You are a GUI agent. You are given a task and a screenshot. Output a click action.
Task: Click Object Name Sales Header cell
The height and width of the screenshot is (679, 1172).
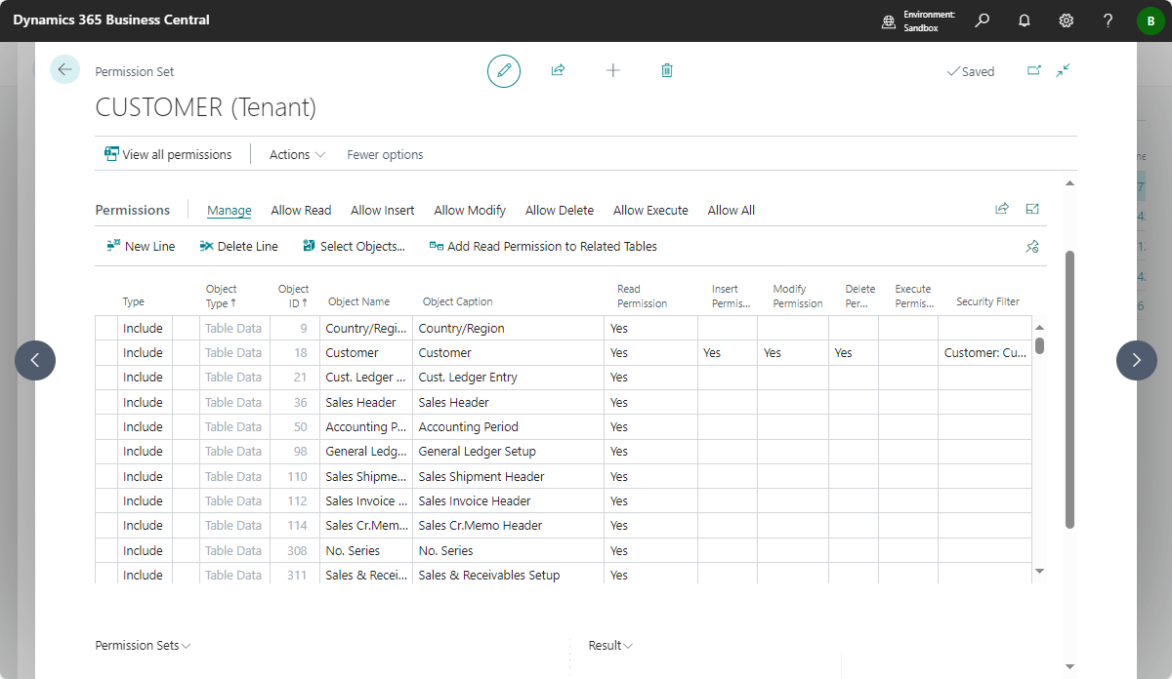pyautogui.click(x=366, y=402)
